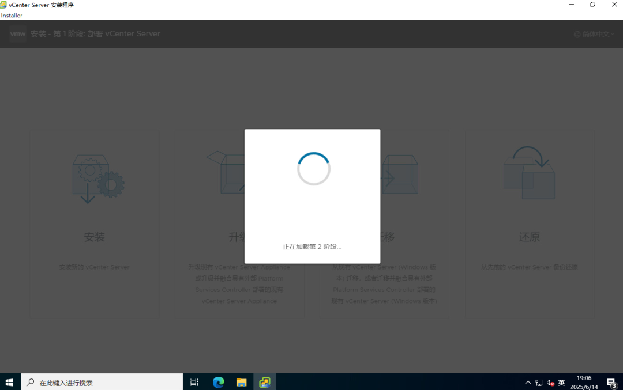Image resolution: width=623 pixels, height=390 pixels.
Task: Click the taskbar search box
Action: (x=102, y=382)
